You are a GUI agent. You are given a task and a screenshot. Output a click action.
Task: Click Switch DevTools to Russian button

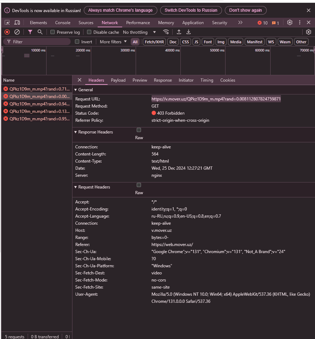[191, 10]
